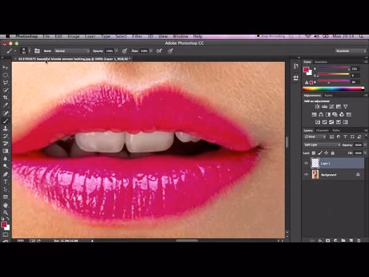Select the Clone Stamp tool

(5, 128)
